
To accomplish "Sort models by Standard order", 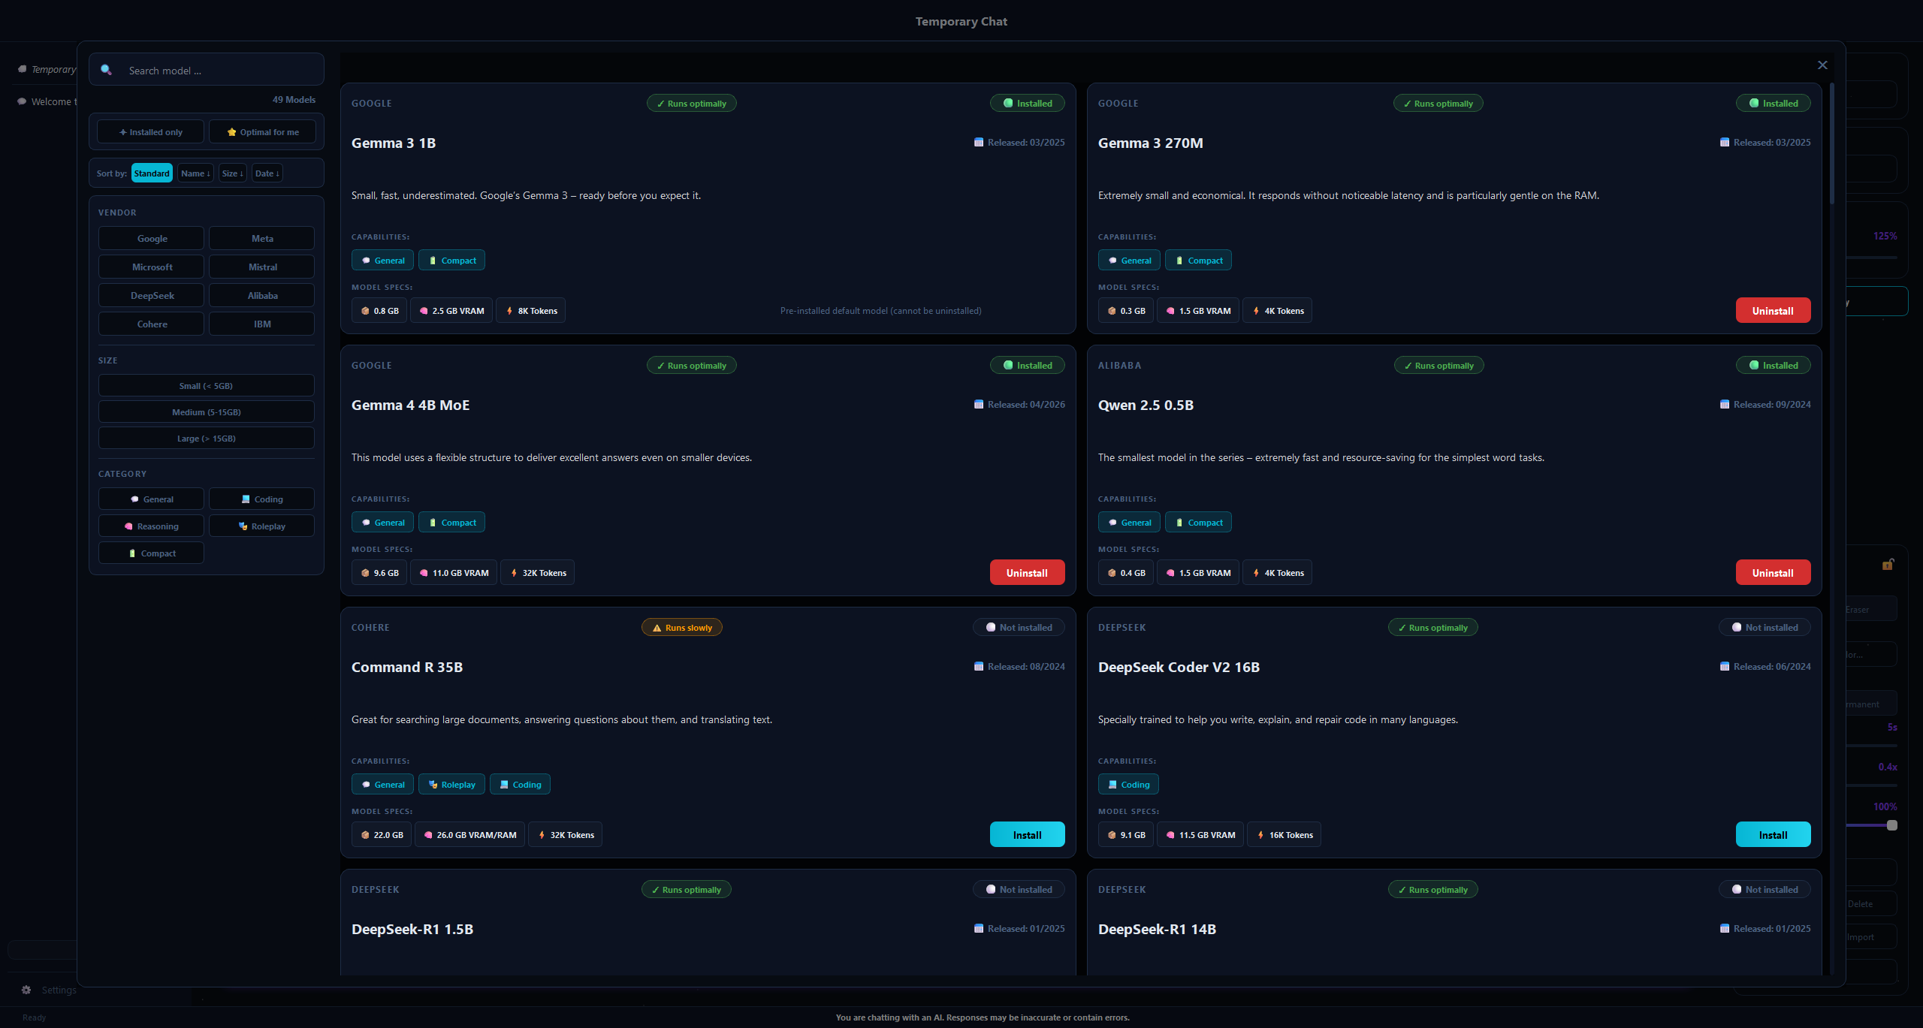I will pos(152,173).
